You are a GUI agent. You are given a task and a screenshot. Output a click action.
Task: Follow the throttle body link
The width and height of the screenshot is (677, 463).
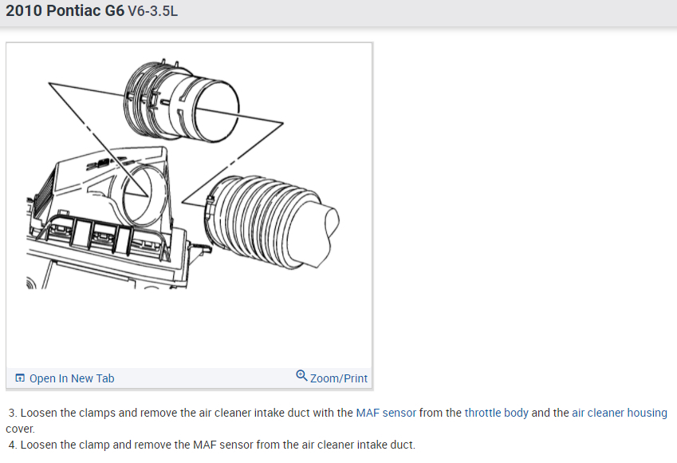click(496, 413)
